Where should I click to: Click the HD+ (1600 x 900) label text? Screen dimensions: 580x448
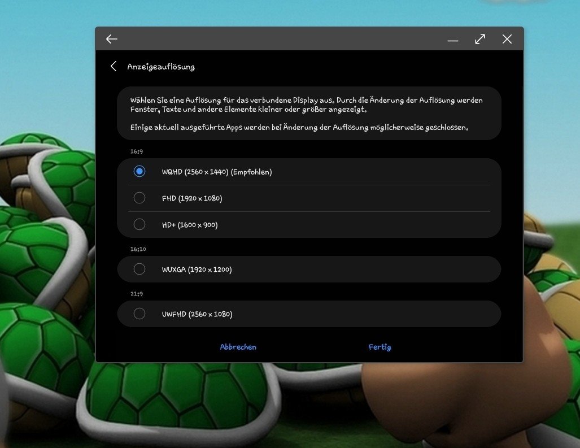[x=190, y=224]
